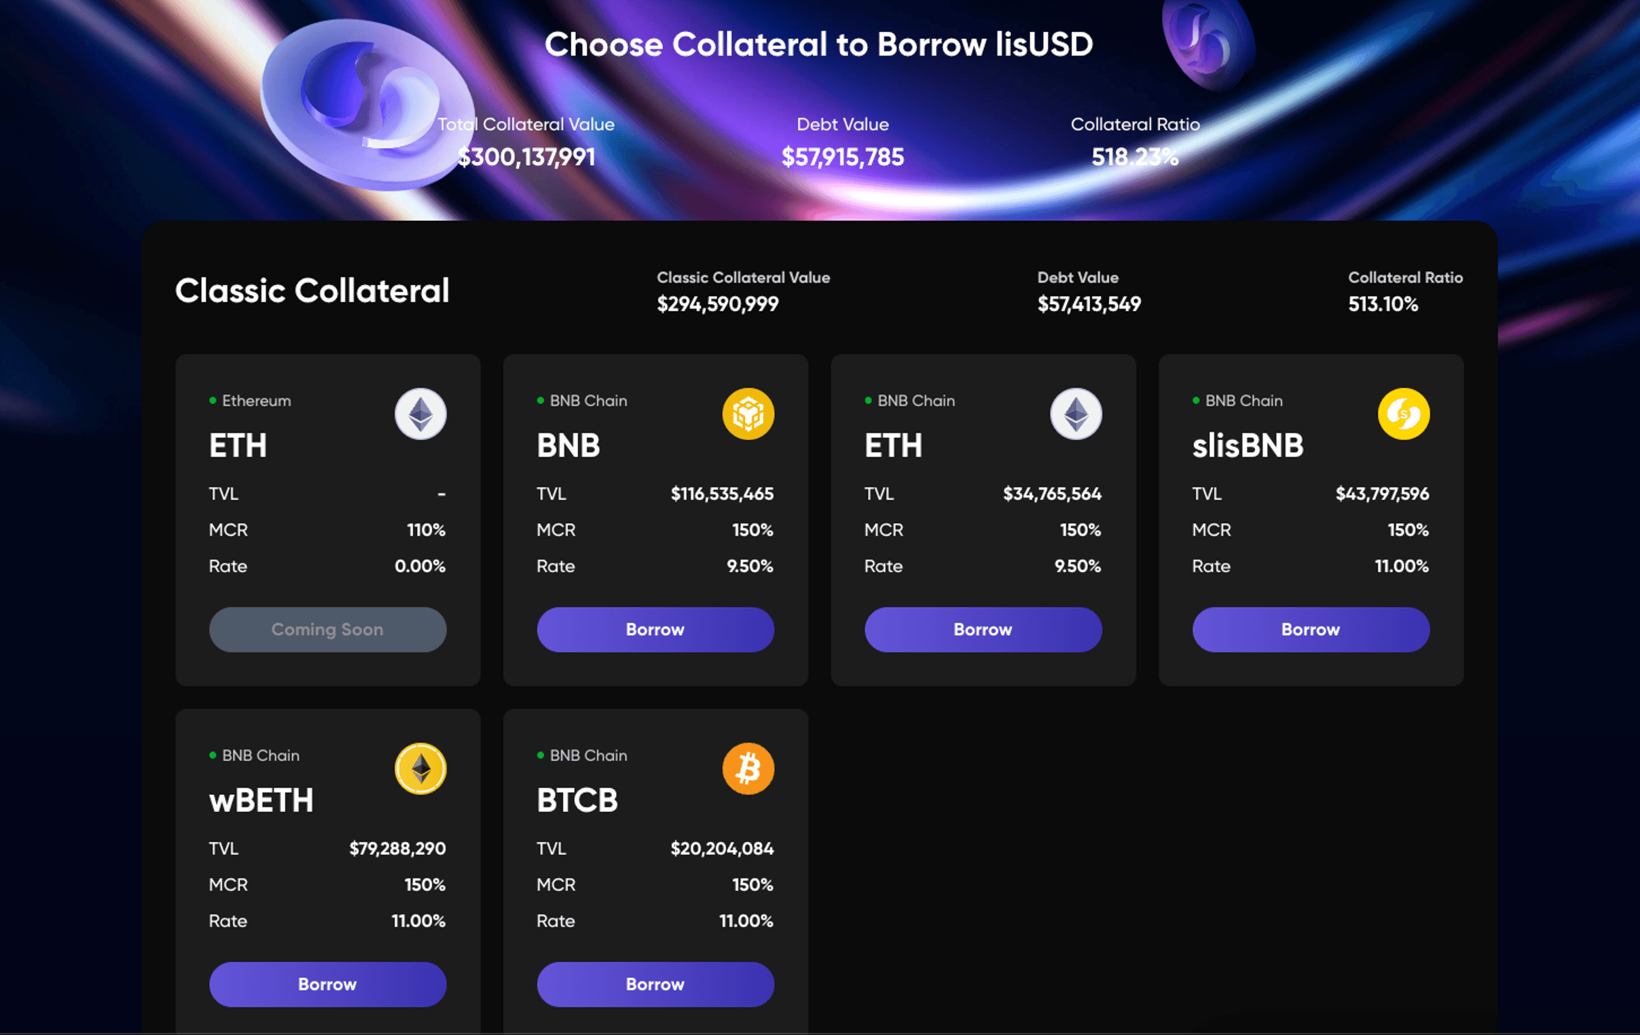Click the BTCB bitcoin icon
This screenshot has width=1640, height=1035.
pyautogui.click(x=748, y=769)
